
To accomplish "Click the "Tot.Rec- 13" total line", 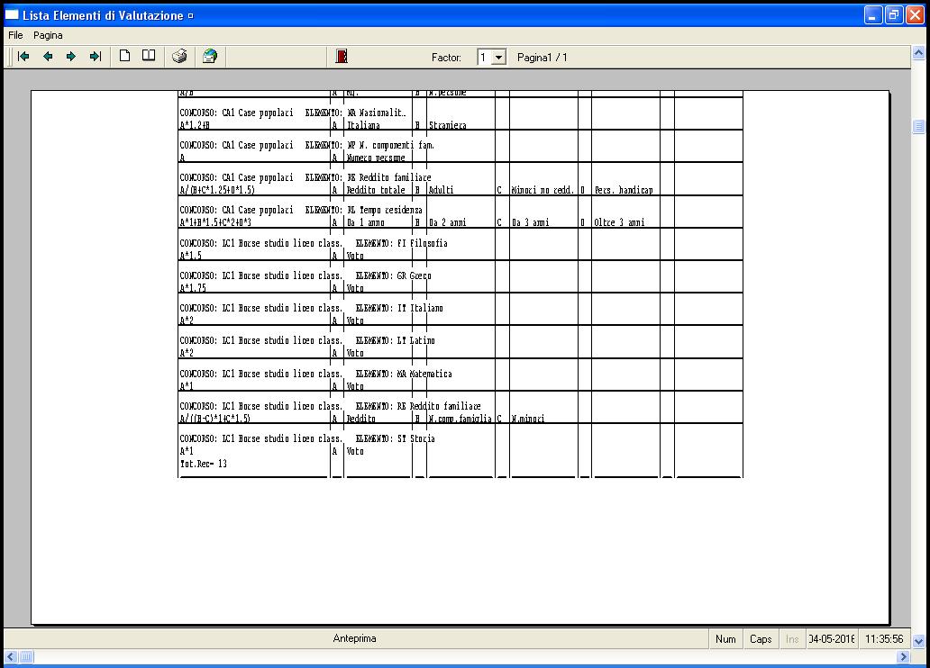I will 204,464.
